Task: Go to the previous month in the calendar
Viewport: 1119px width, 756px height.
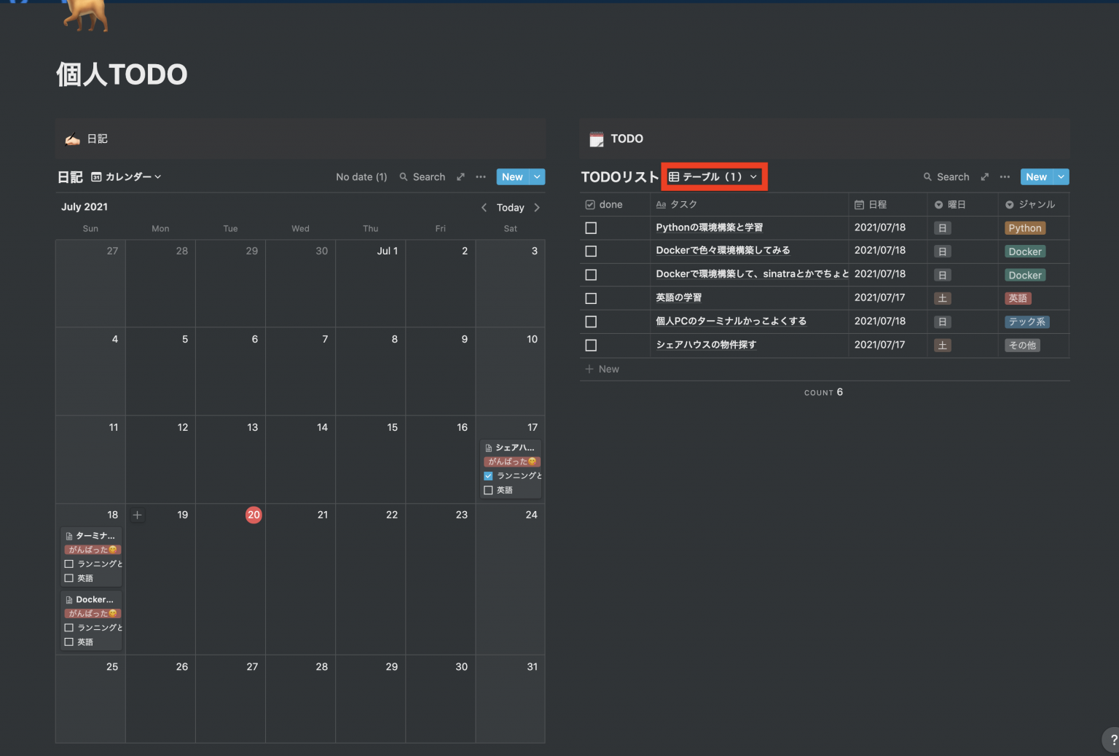Action: [x=484, y=208]
